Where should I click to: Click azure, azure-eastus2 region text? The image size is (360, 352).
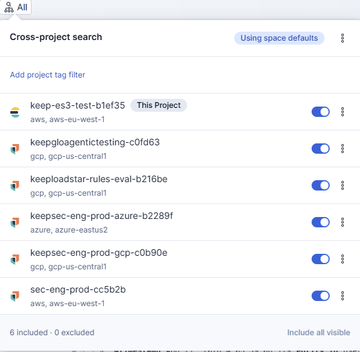click(x=69, y=230)
